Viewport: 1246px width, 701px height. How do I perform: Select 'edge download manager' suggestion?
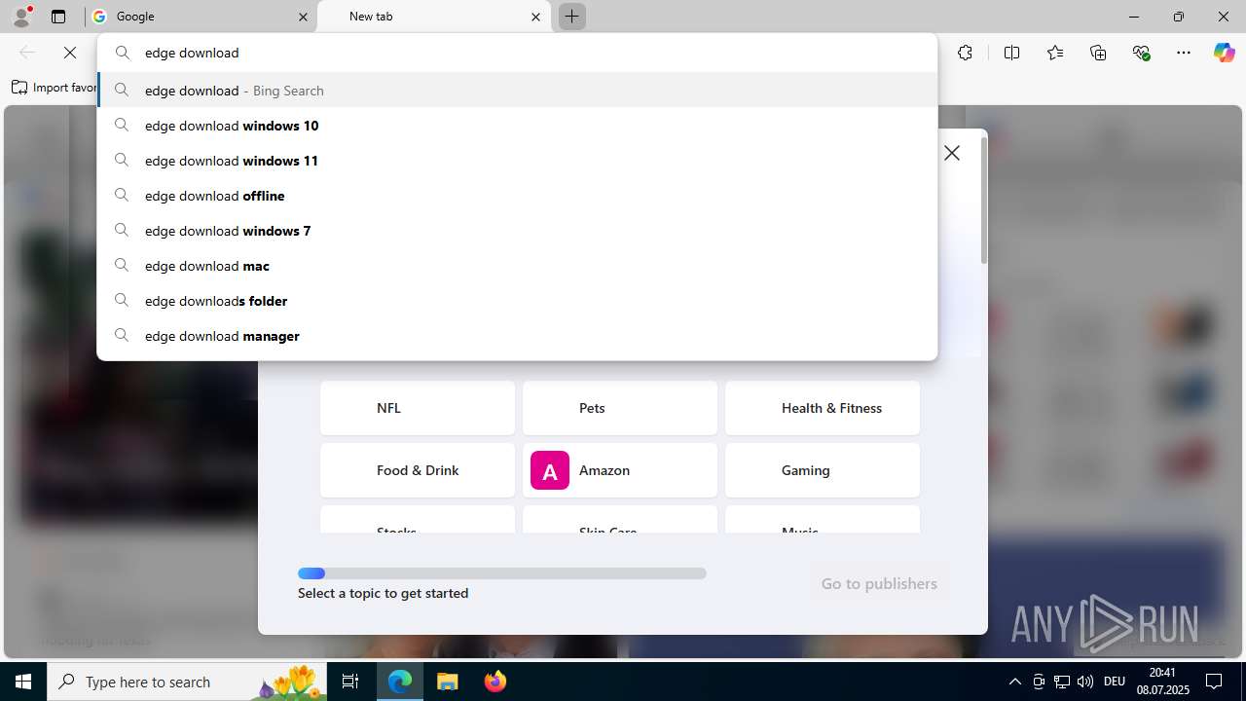coord(517,335)
